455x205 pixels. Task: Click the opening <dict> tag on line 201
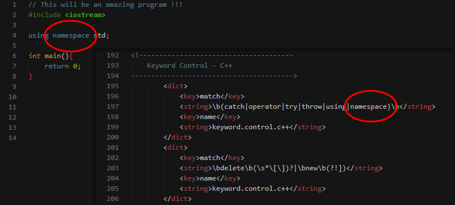[176, 147]
